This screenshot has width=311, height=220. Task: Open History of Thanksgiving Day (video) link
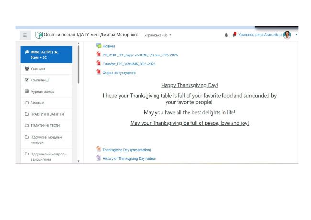click(129, 159)
